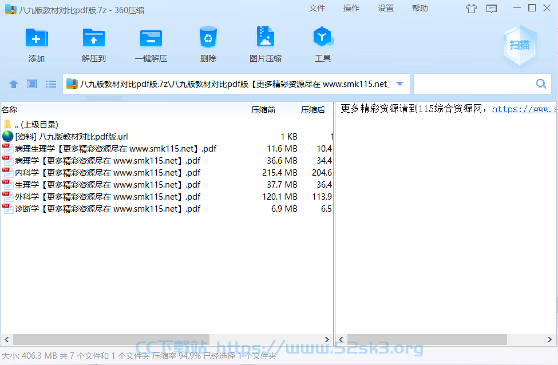This screenshot has height=365, width=558.
Task: Click the folder icon of 上级目录
Action: point(7,124)
